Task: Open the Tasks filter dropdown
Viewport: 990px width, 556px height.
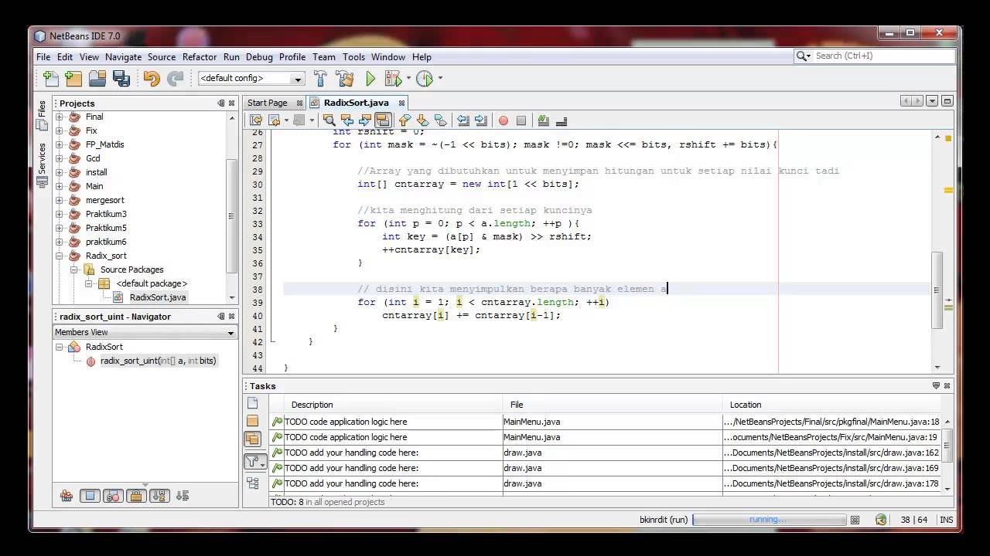Action: click(255, 462)
